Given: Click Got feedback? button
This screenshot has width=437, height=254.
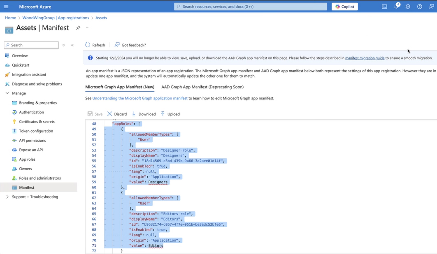Looking at the screenshot, I should (130, 45).
